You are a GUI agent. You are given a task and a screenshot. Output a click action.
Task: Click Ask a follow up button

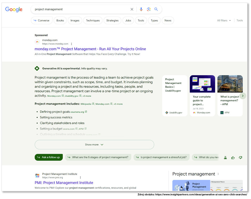pyautogui.click(x=49, y=157)
